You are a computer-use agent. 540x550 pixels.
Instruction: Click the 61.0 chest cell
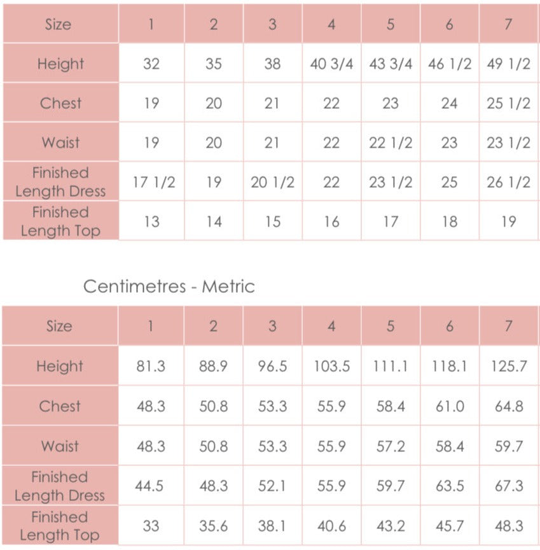tap(450, 406)
